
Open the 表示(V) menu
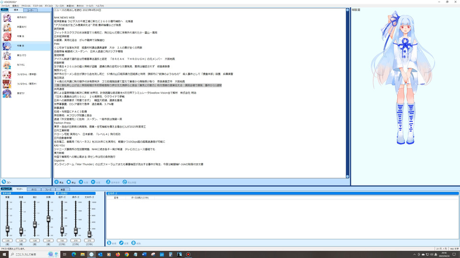(80, 6)
